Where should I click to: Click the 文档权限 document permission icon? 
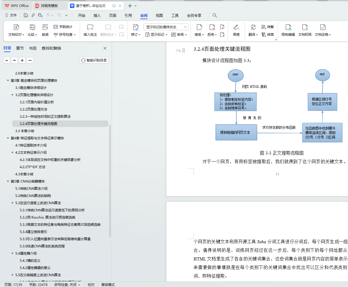point(305,27)
